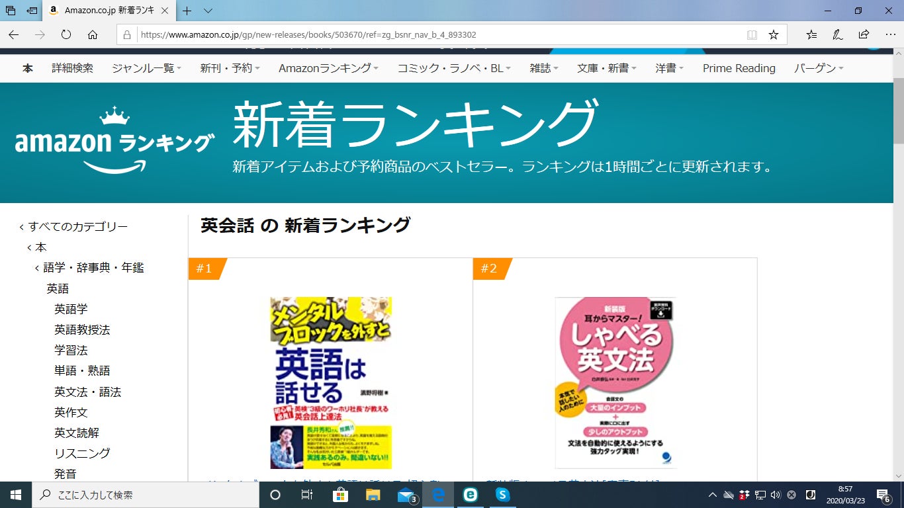904x508 pixels.
Task: Open the OneDrive cloud tray icon
Action: 729,495
